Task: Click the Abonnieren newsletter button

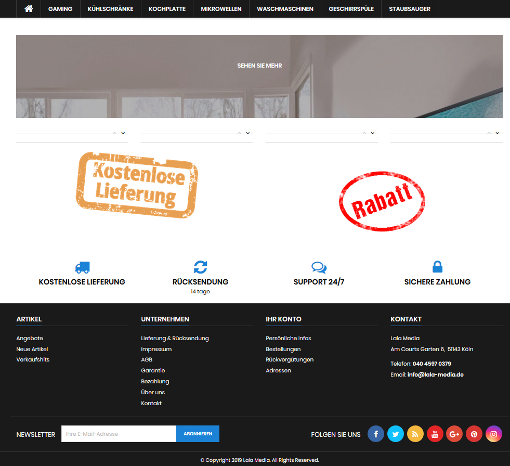Action: [x=198, y=434]
